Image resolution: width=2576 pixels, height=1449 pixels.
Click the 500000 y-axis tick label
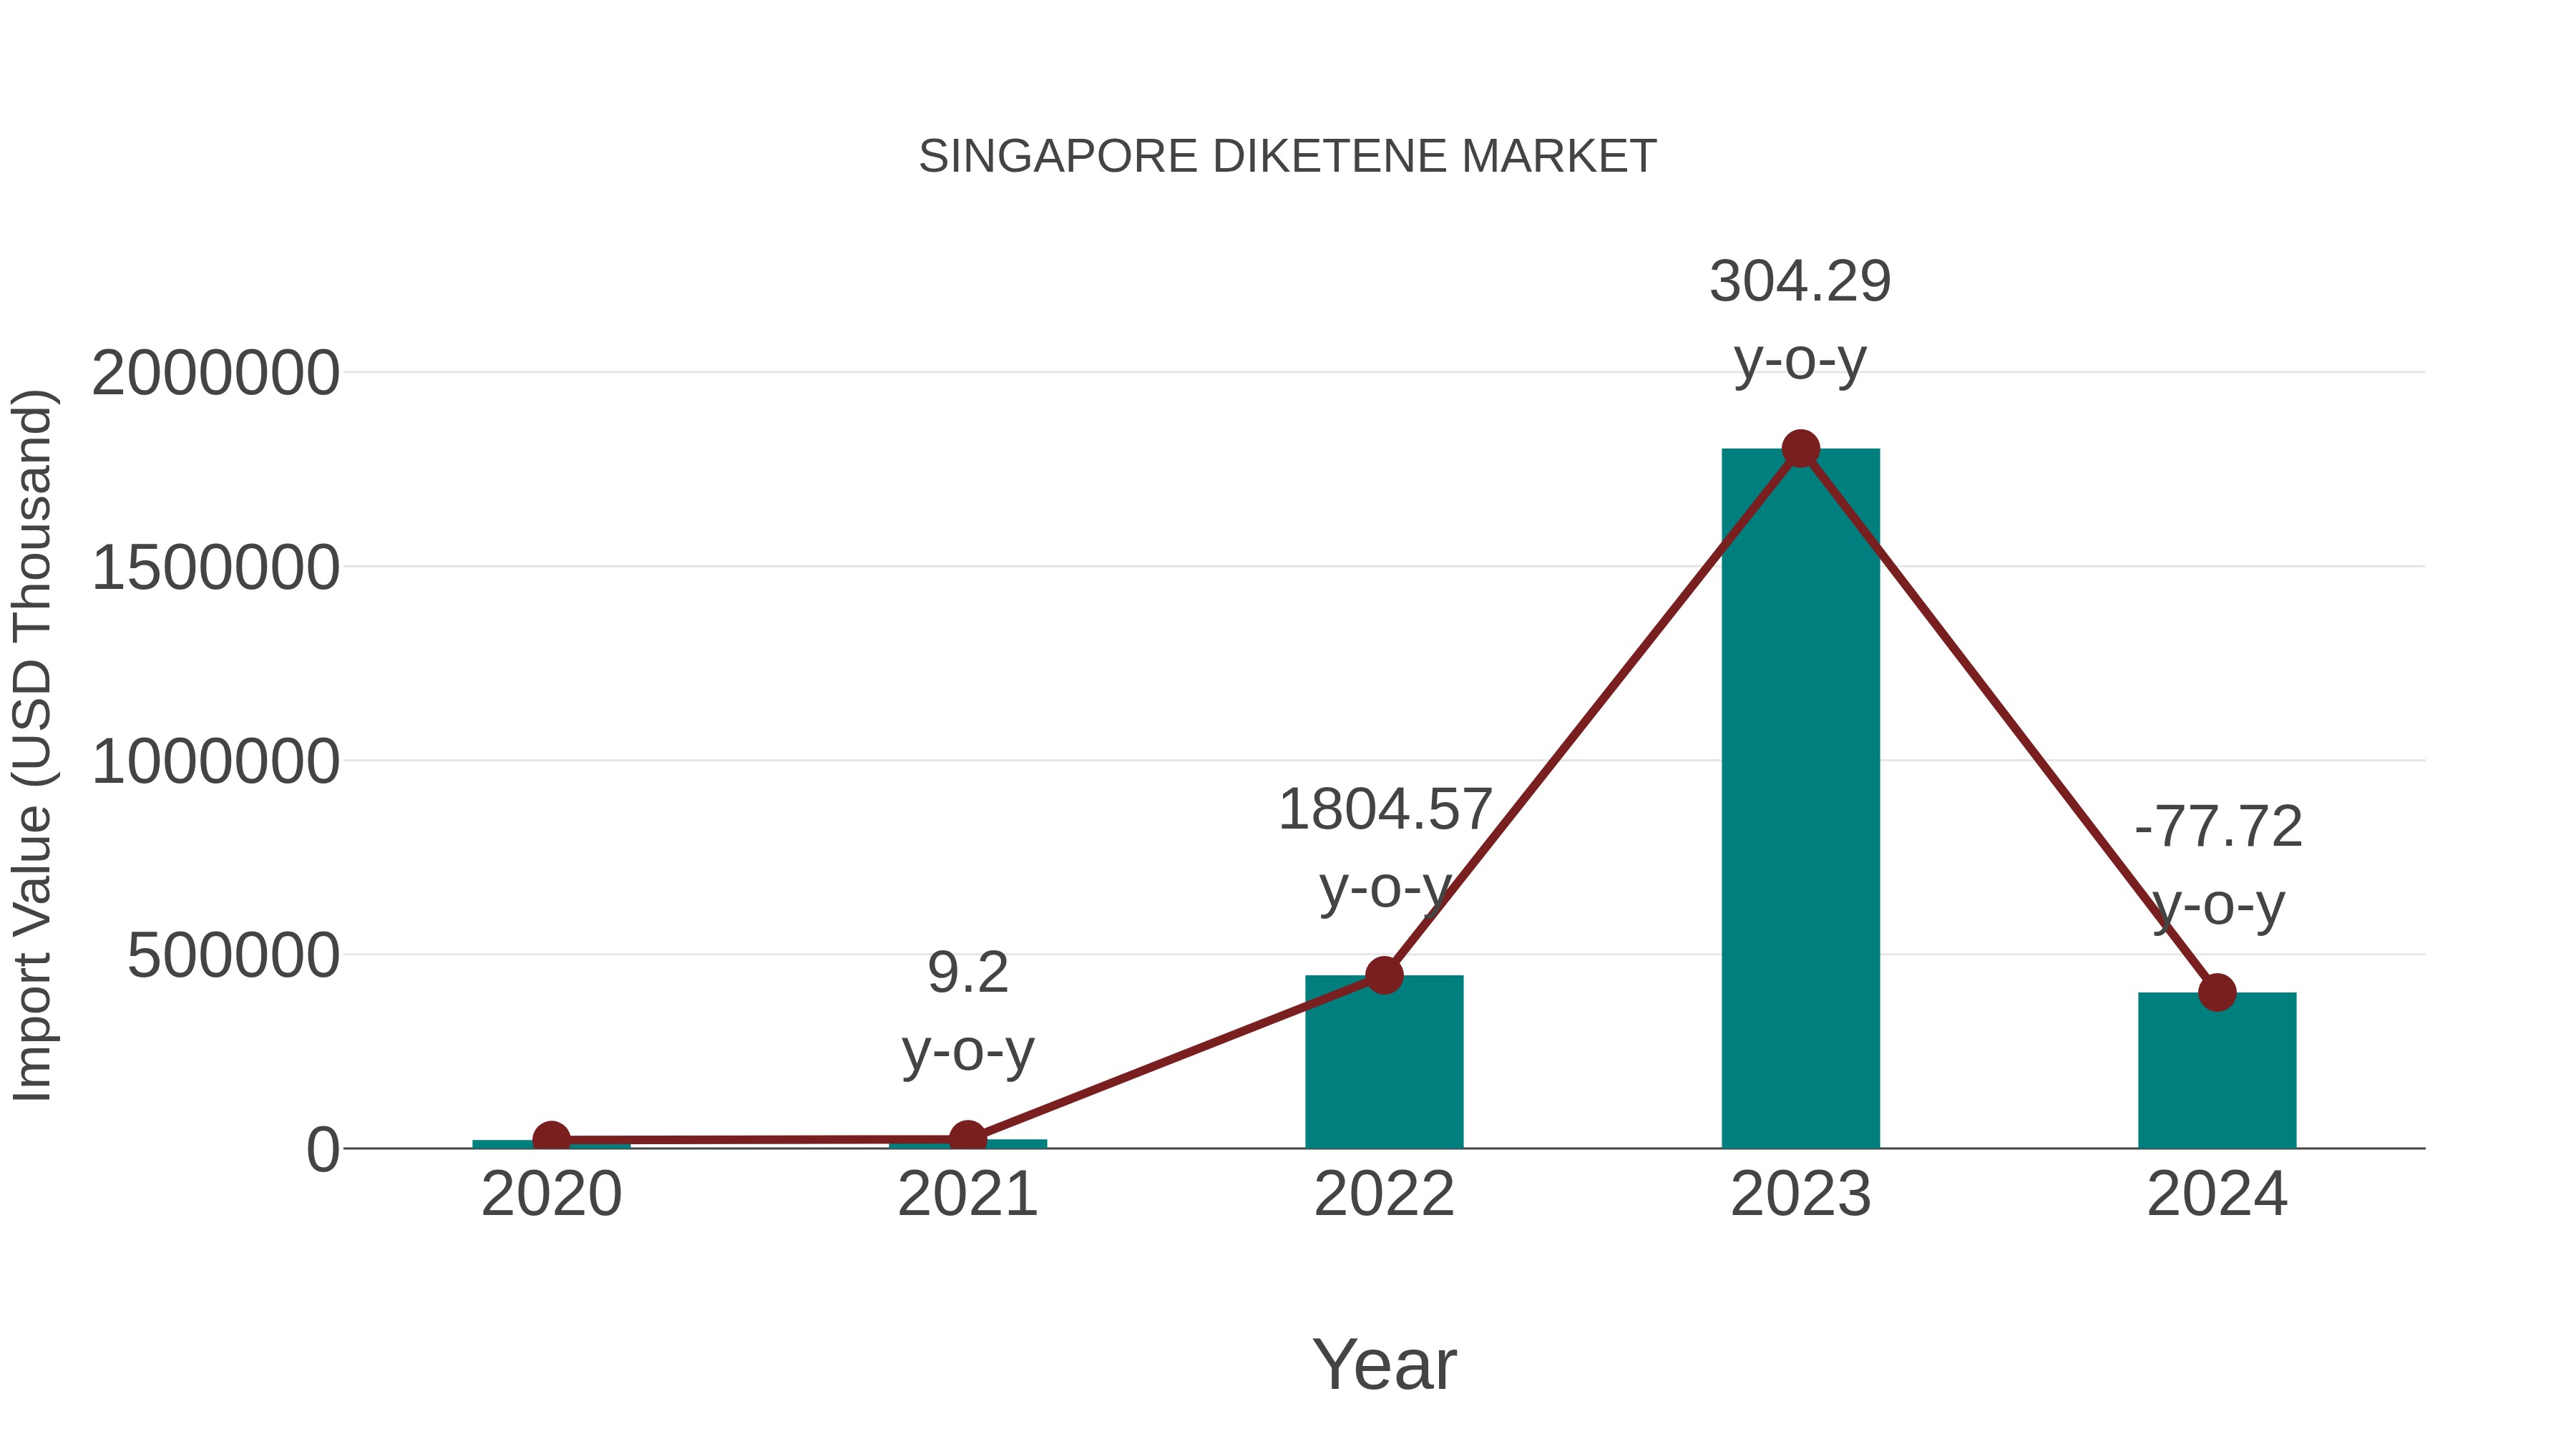tap(234, 956)
